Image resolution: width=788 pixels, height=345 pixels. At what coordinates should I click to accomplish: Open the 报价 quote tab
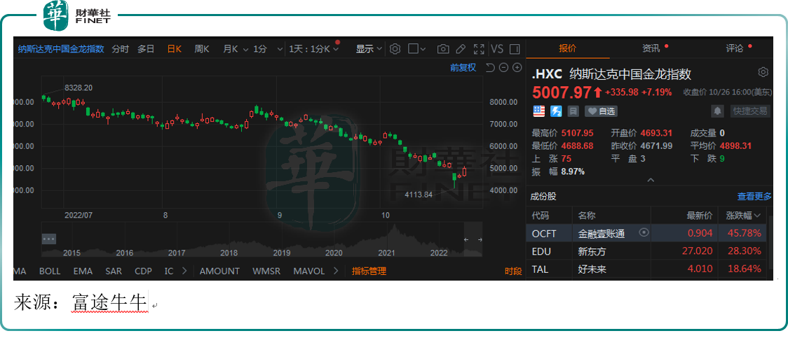[x=568, y=48]
